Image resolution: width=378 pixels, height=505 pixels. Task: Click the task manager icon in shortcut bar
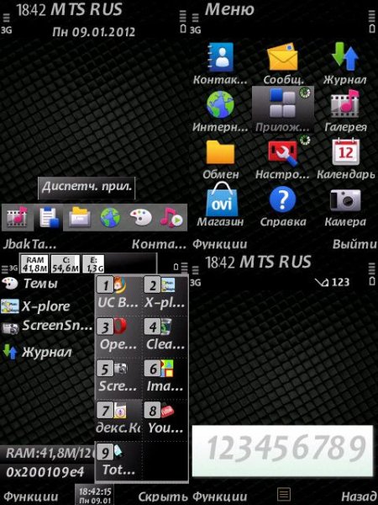[x=49, y=218]
